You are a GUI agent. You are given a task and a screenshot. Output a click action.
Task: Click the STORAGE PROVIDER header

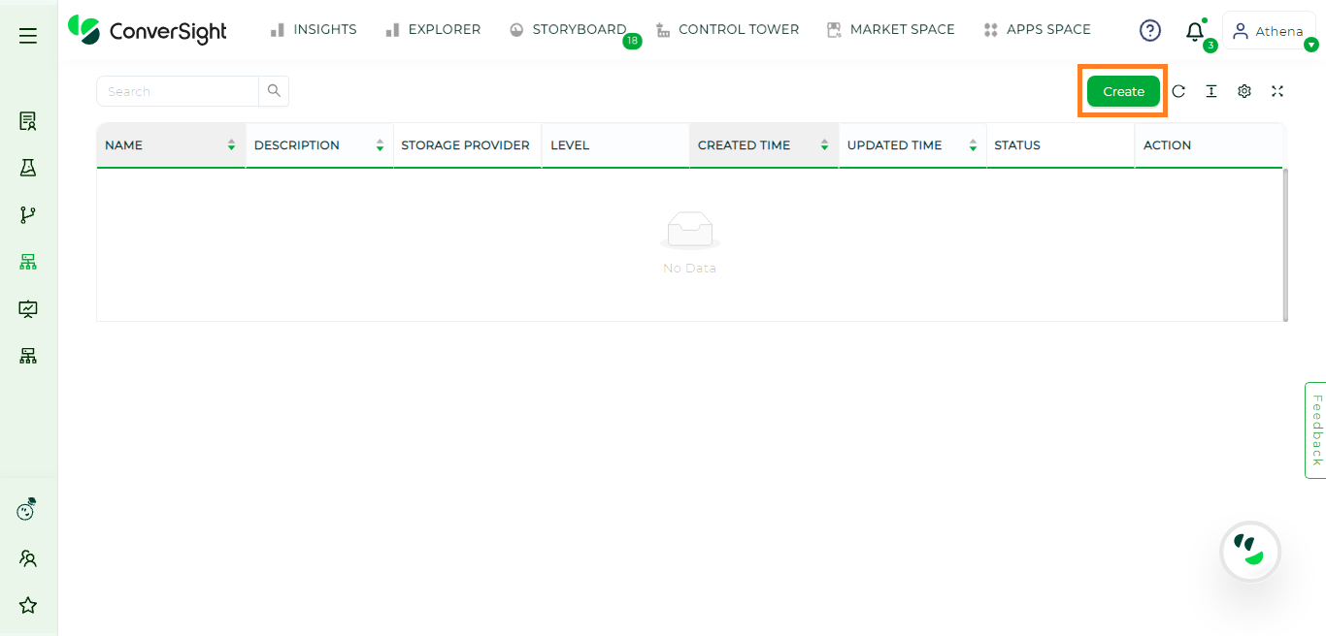click(466, 145)
